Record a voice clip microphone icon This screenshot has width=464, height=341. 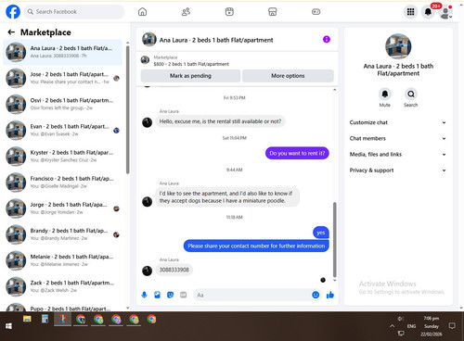[x=144, y=295]
